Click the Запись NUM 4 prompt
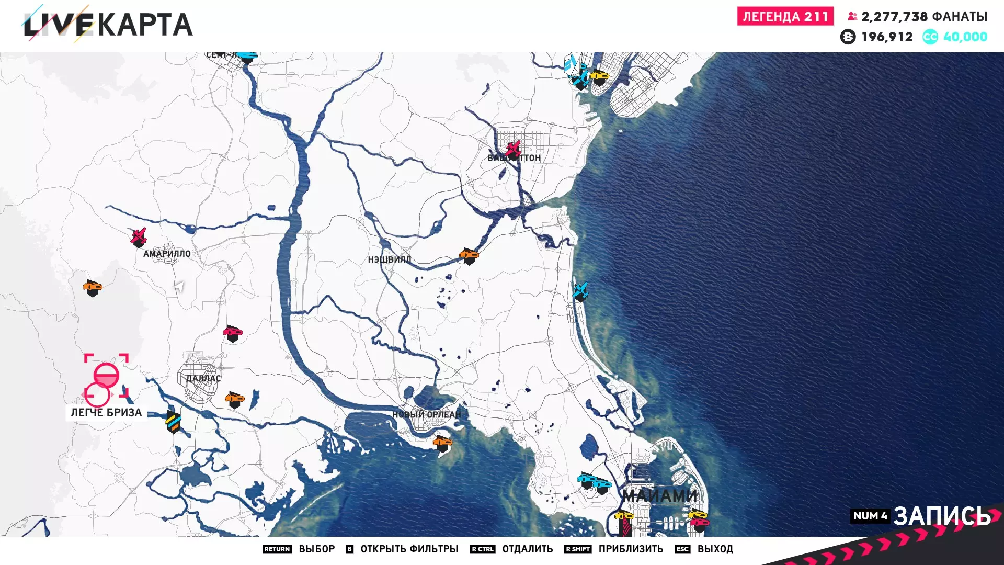 pyautogui.click(x=921, y=516)
